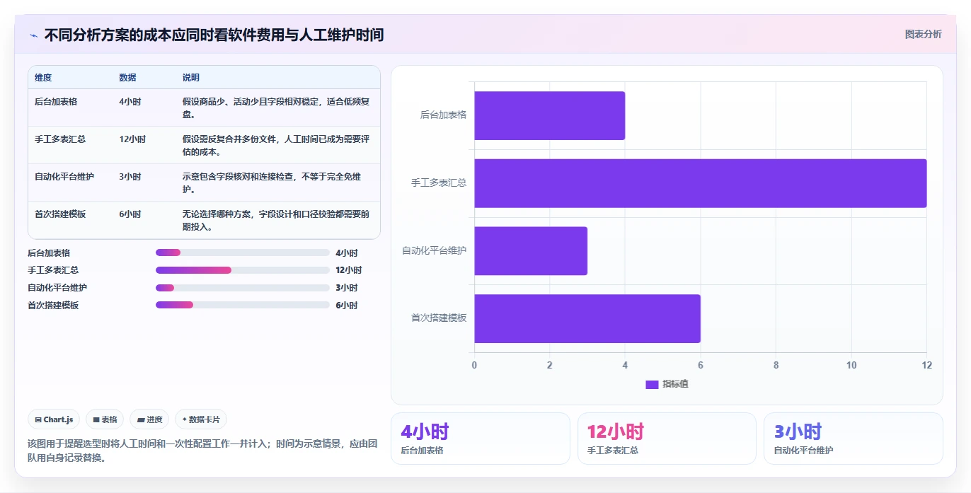Select the 数据卡片 tag chip
This screenshot has height=493, width=971.
click(x=201, y=419)
